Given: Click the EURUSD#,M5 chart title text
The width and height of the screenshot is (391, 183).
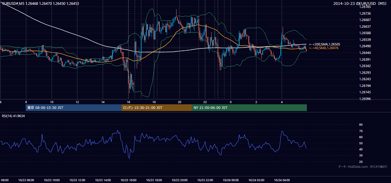Looking at the screenshot, I should tap(40, 4).
